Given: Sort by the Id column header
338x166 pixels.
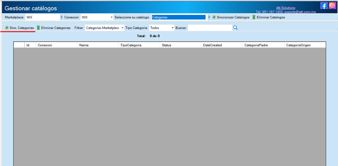Looking at the screenshot, I should [x=30, y=45].
